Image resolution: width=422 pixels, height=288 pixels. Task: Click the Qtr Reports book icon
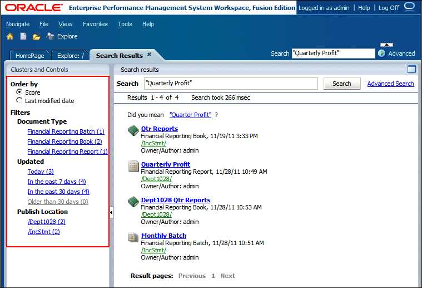pyautogui.click(x=133, y=130)
